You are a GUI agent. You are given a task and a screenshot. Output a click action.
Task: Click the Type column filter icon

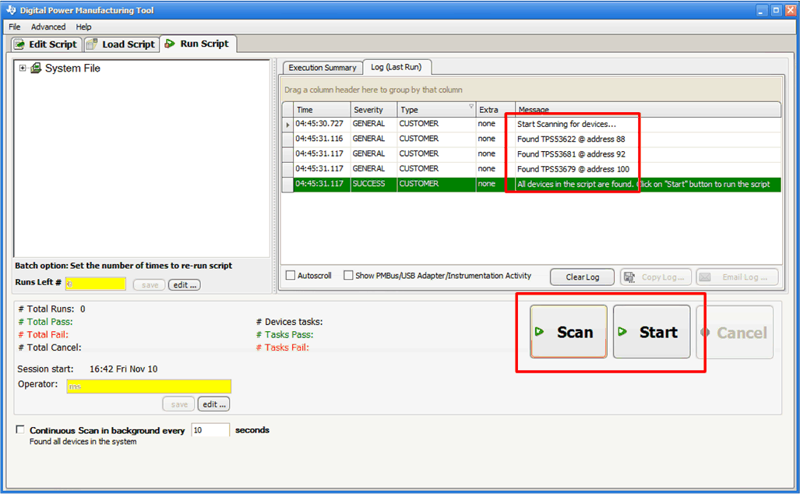[x=470, y=107]
